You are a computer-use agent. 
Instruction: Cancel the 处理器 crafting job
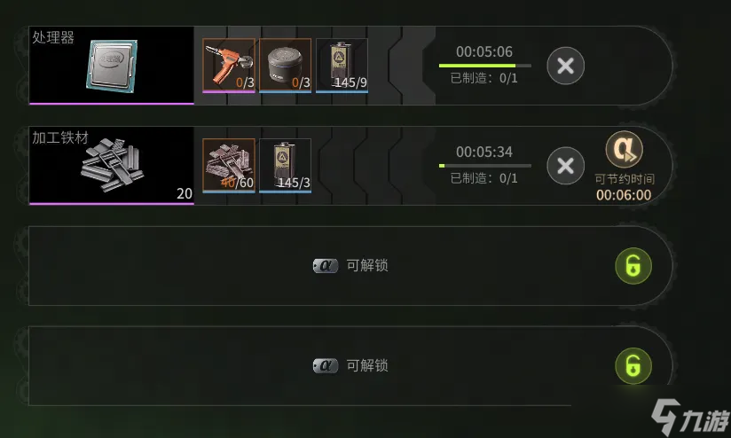click(x=565, y=66)
